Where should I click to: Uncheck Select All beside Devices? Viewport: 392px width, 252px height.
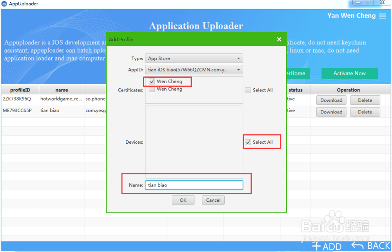tap(248, 142)
